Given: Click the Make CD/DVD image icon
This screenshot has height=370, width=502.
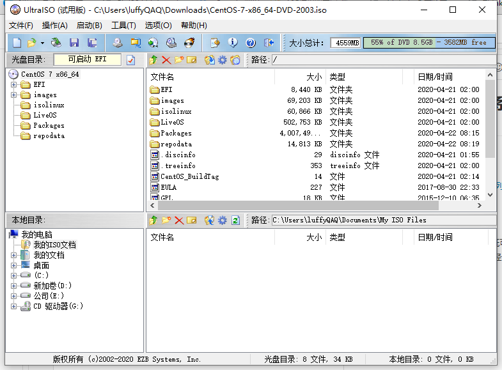Looking at the screenshot, I should 118,43.
